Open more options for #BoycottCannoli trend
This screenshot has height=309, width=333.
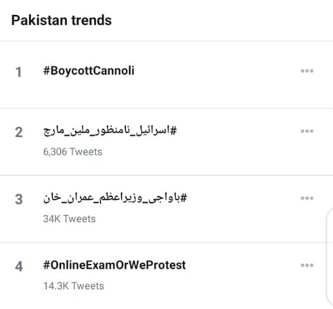click(307, 71)
